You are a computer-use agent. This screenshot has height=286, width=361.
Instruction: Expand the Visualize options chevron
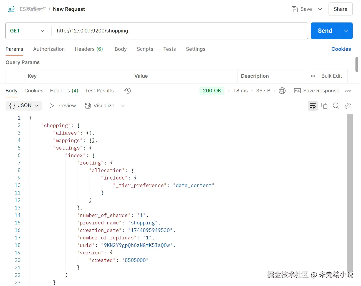(123, 106)
